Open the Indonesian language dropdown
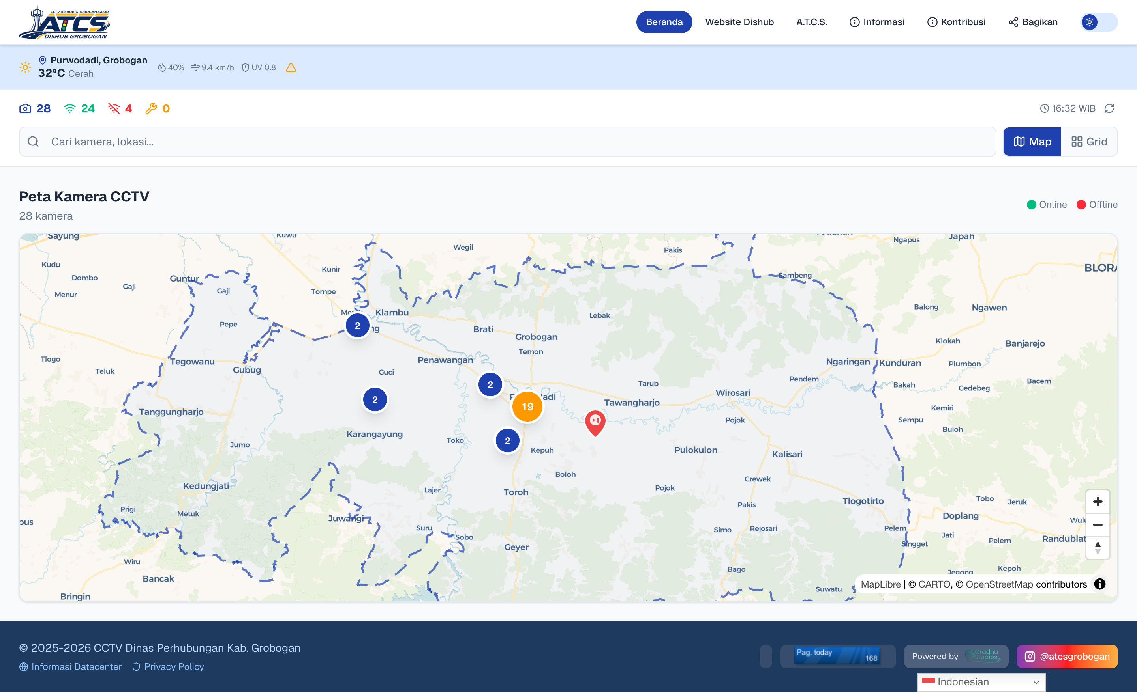The image size is (1137, 692). point(981,682)
